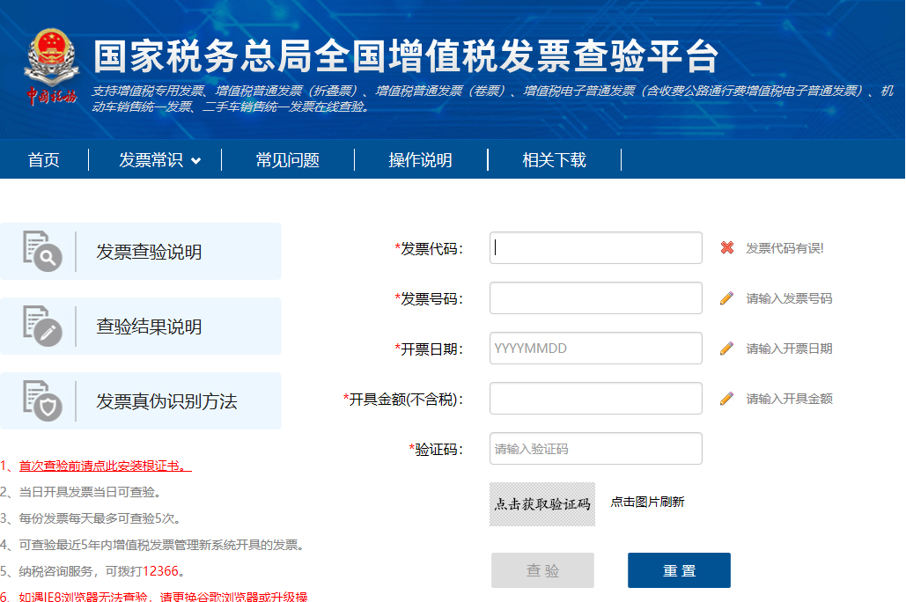Click the pencil icon beside 请输入开票日期

[x=727, y=349]
